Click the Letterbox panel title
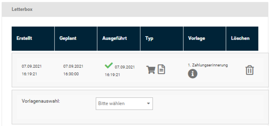272x126 pixels. [x=22, y=9]
